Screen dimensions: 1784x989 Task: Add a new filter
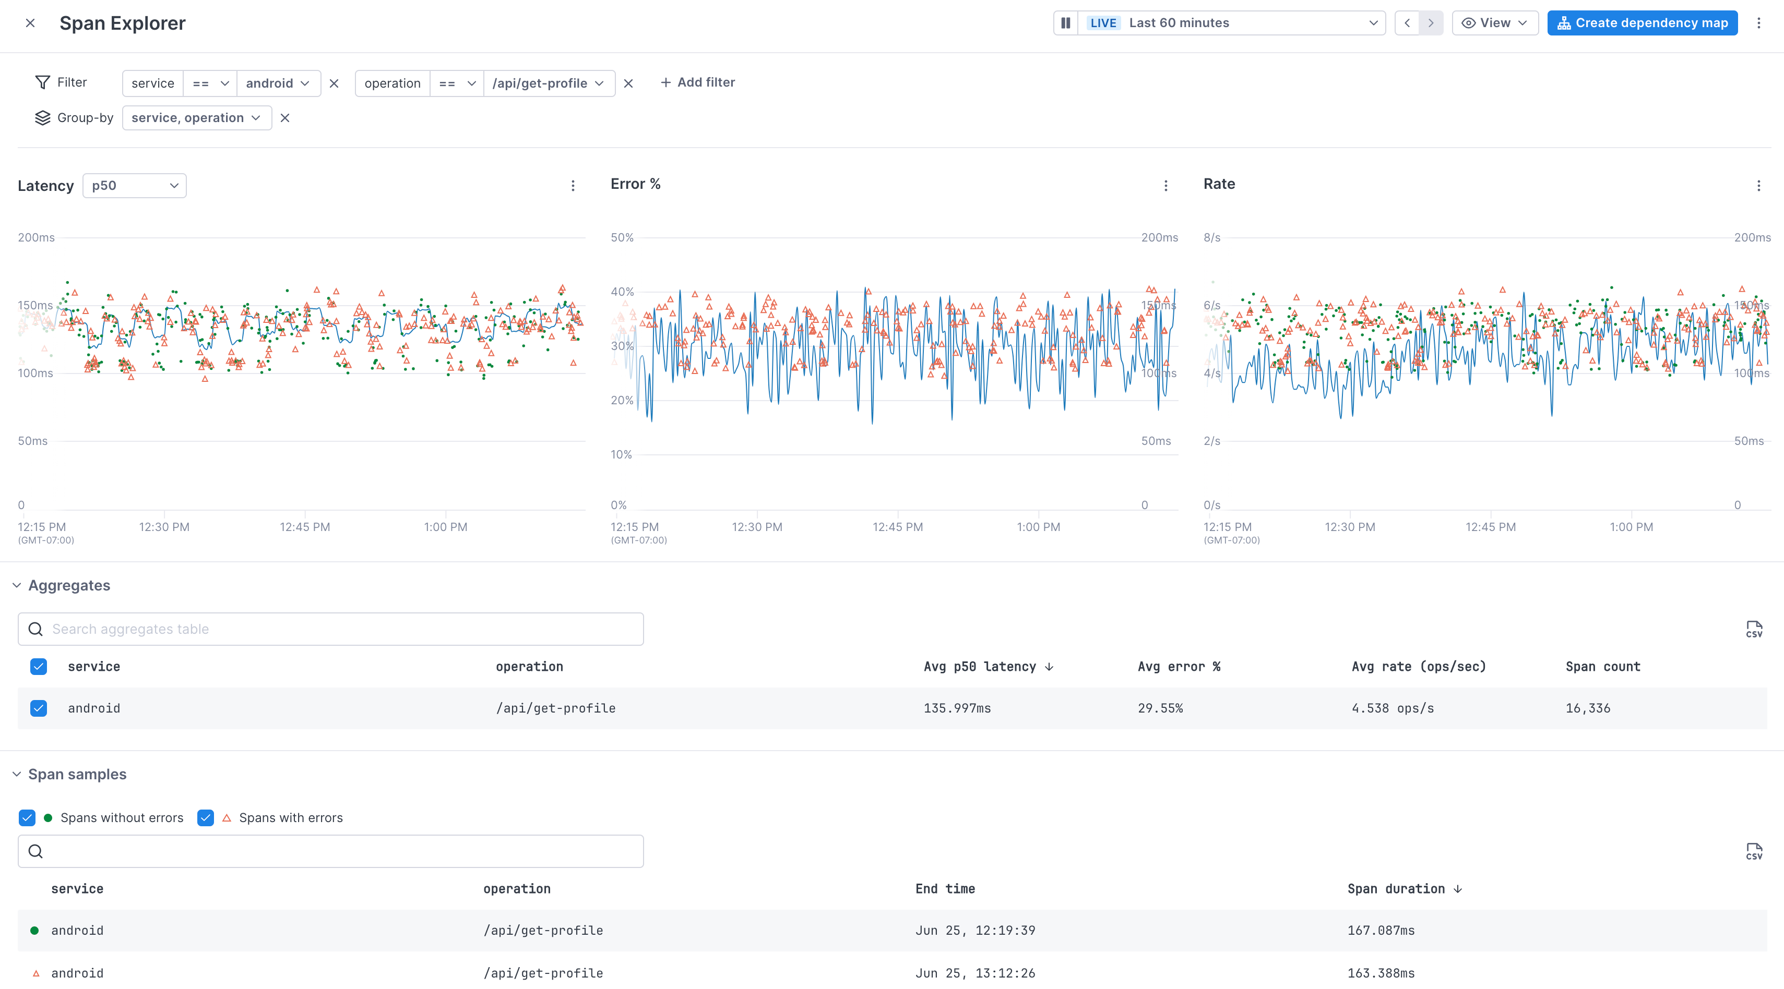click(x=697, y=82)
